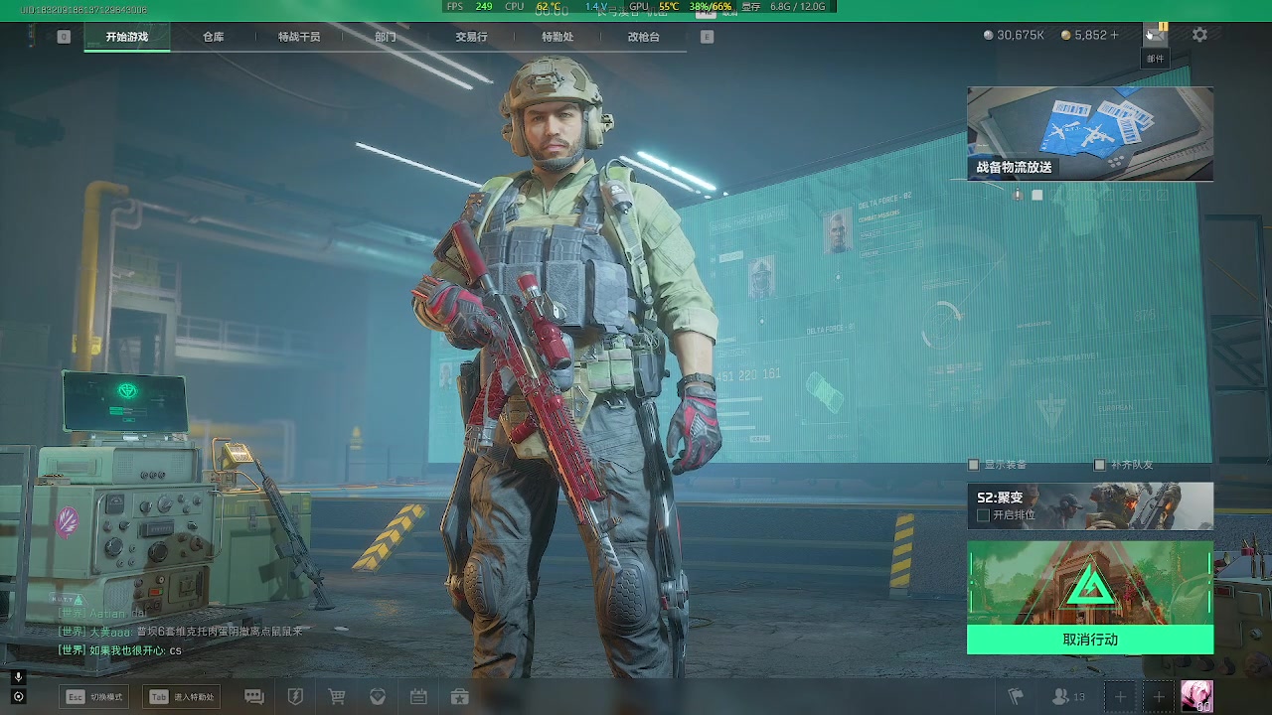Click the silver coin currency icon
The height and width of the screenshot is (715, 1272).
coord(988,35)
